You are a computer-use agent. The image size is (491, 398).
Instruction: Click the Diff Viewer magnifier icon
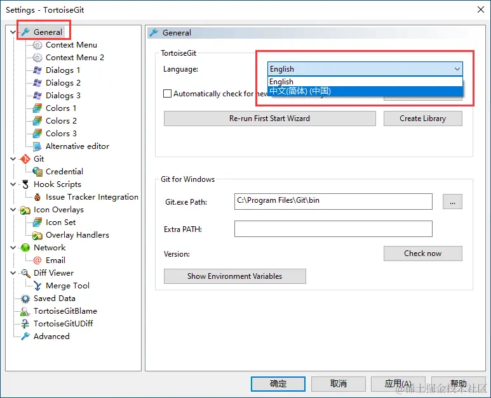pyautogui.click(x=25, y=273)
